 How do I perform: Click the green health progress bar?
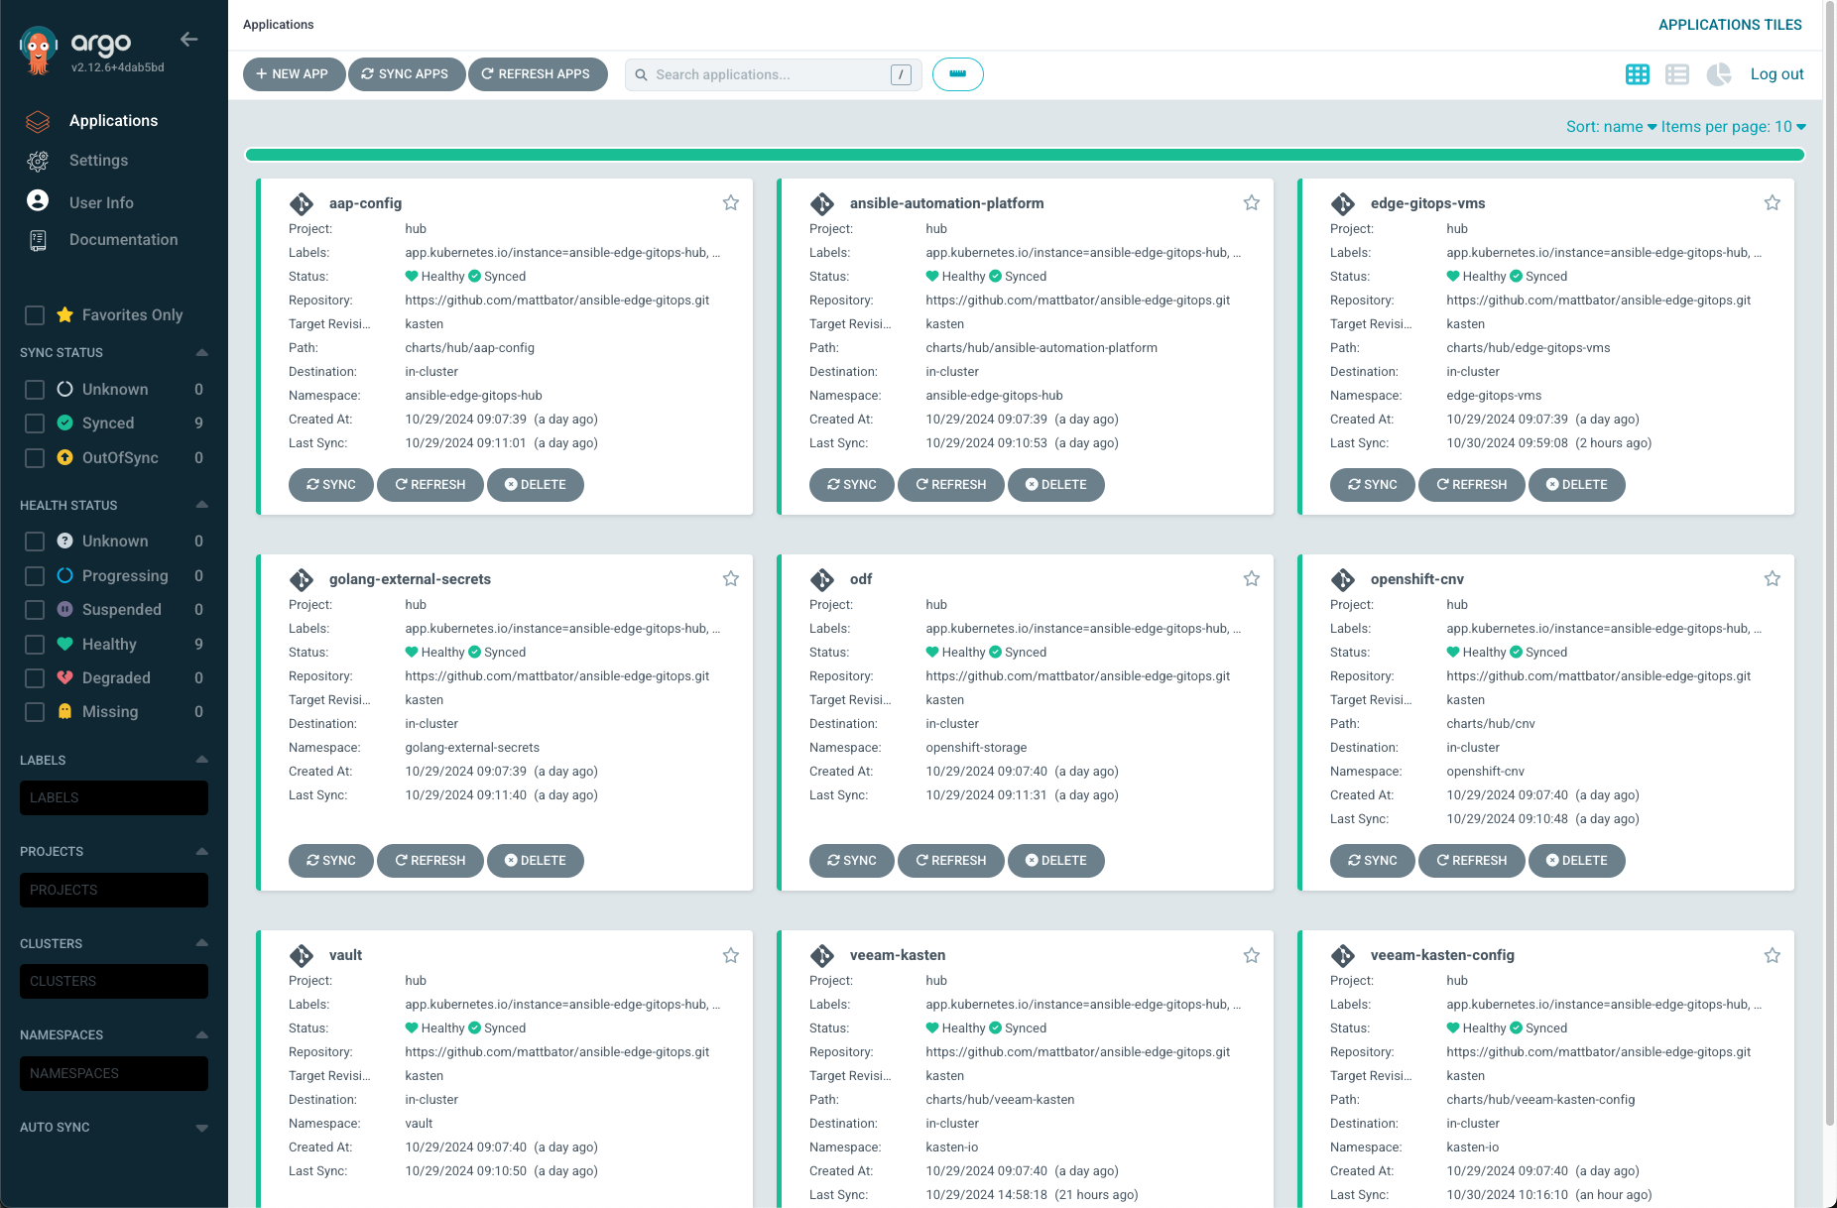1025,155
